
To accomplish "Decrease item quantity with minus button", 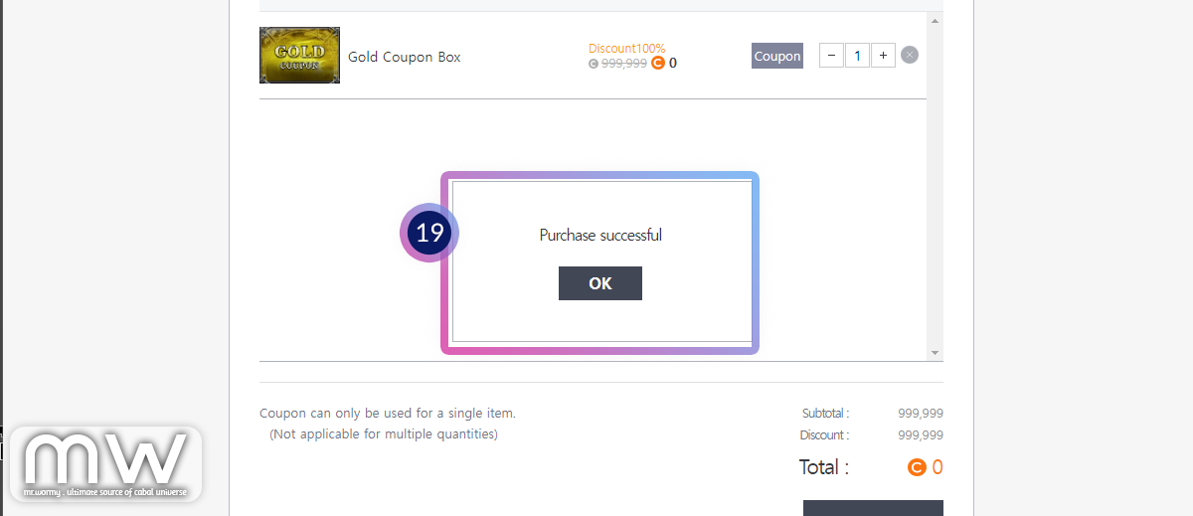I will [831, 56].
